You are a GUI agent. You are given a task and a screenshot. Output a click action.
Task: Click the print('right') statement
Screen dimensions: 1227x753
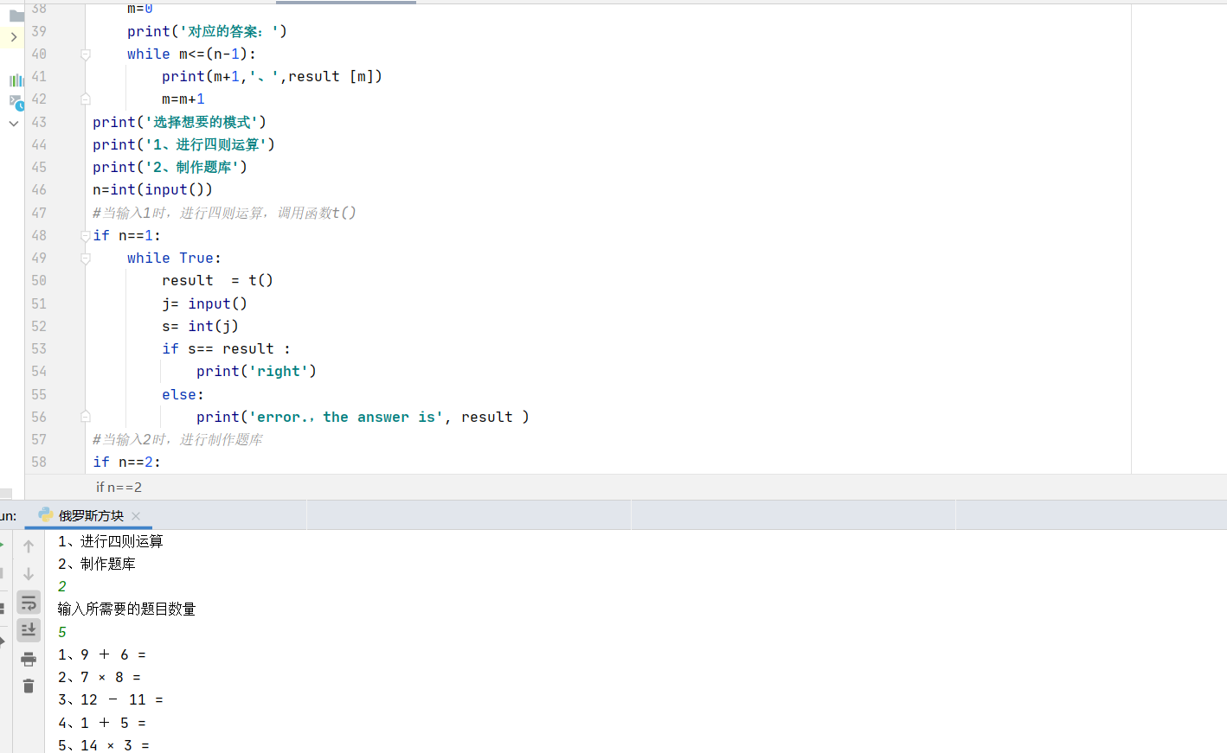[256, 372]
